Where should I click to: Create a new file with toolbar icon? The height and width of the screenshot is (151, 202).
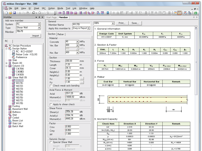[x=7, y=13]
